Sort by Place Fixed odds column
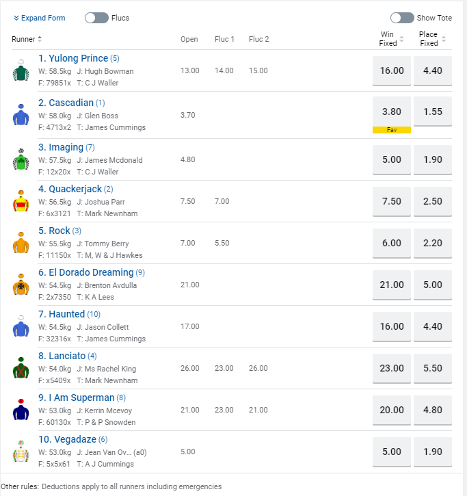Viewport: 467px width, 496px height. (x=432, y=39)
